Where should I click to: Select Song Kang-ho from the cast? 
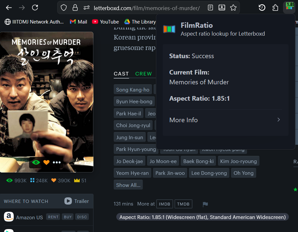[x=133, y=89]
